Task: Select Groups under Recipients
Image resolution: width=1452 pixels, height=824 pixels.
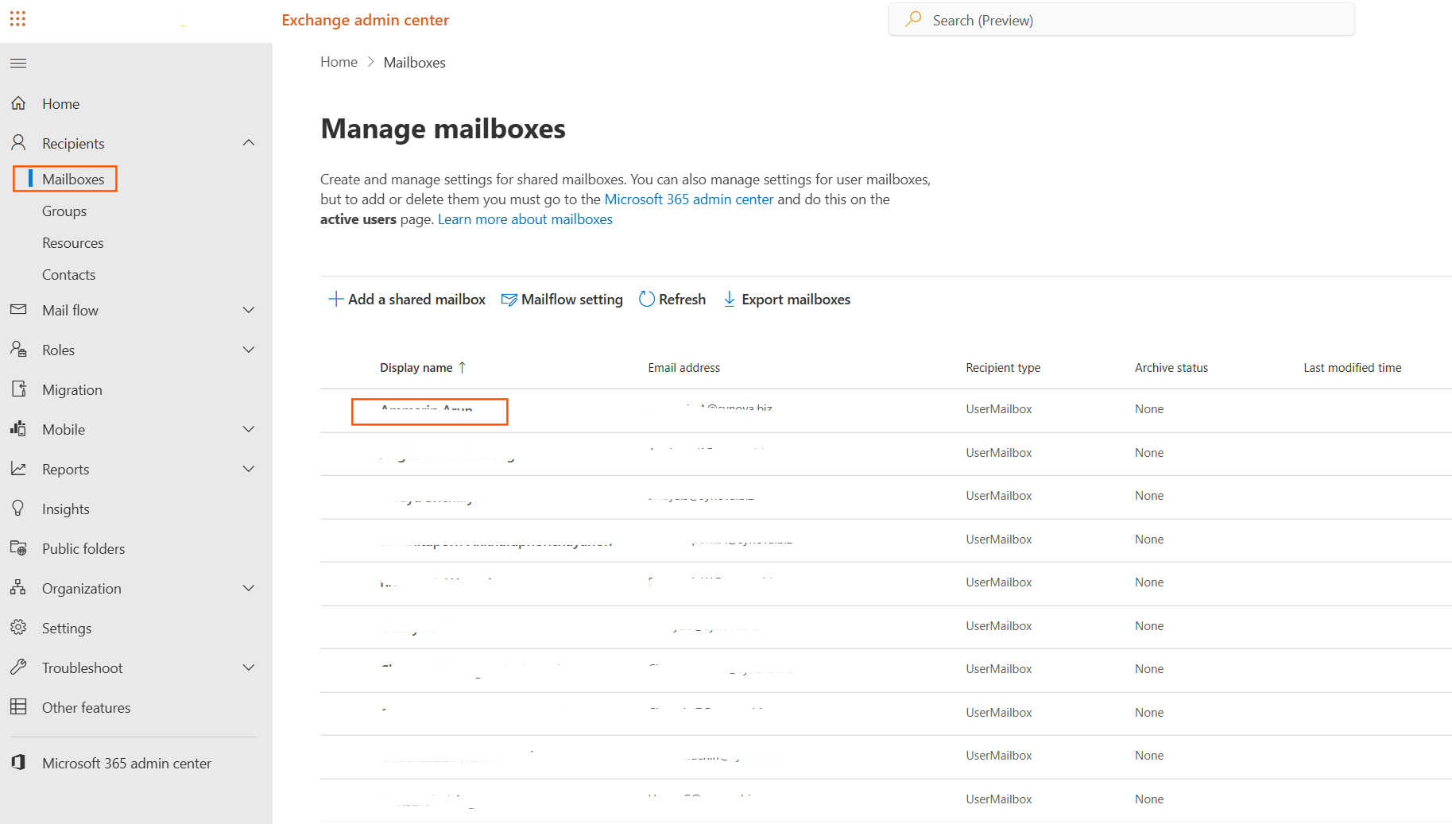Action: point(64,211)
